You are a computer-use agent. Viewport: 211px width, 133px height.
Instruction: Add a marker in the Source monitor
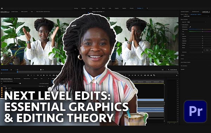28,75
